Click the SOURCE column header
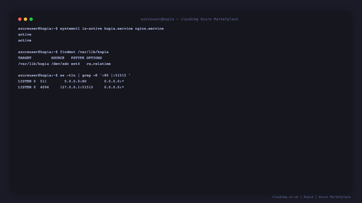 pos(58,58)
